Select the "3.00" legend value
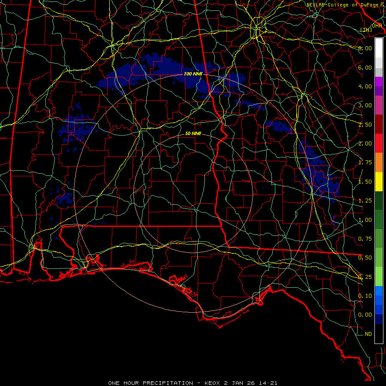Screen dimensions: 386x386 [x=365, y=106]
